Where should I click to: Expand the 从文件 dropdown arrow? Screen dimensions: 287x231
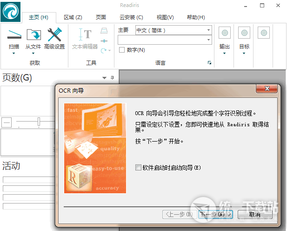pyautogui.click(x=33, y=54)
